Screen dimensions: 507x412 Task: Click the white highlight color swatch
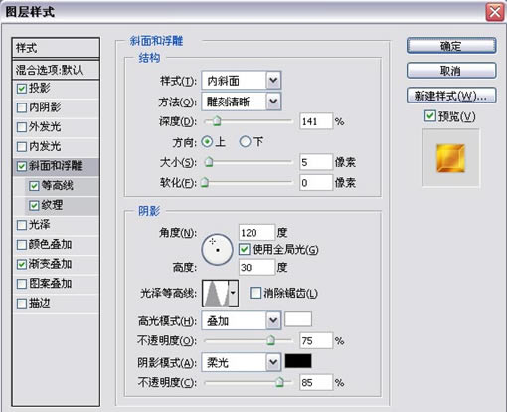coord(298,319)
